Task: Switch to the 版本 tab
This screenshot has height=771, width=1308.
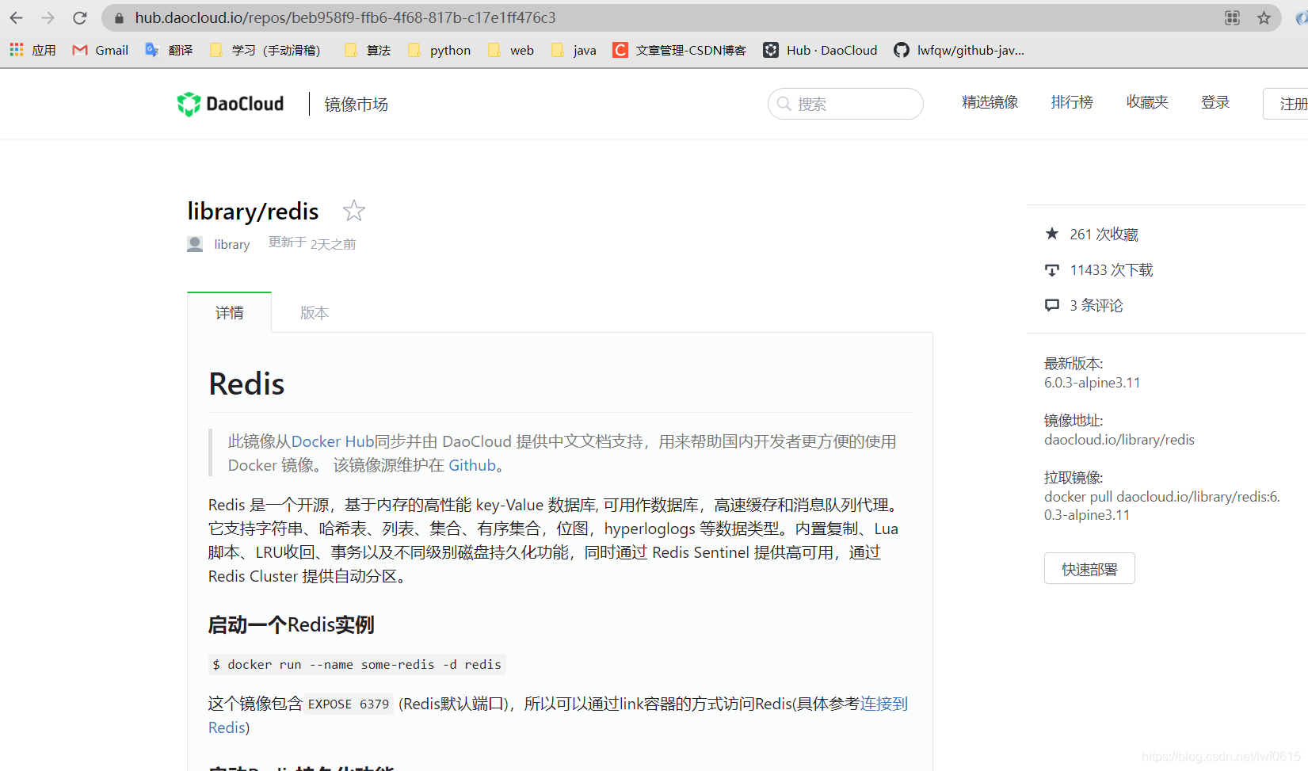Action: click(x=315, y=313)
